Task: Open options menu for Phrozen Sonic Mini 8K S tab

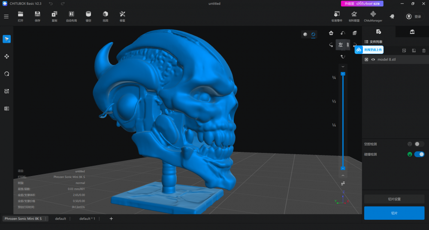Action: 45,219
